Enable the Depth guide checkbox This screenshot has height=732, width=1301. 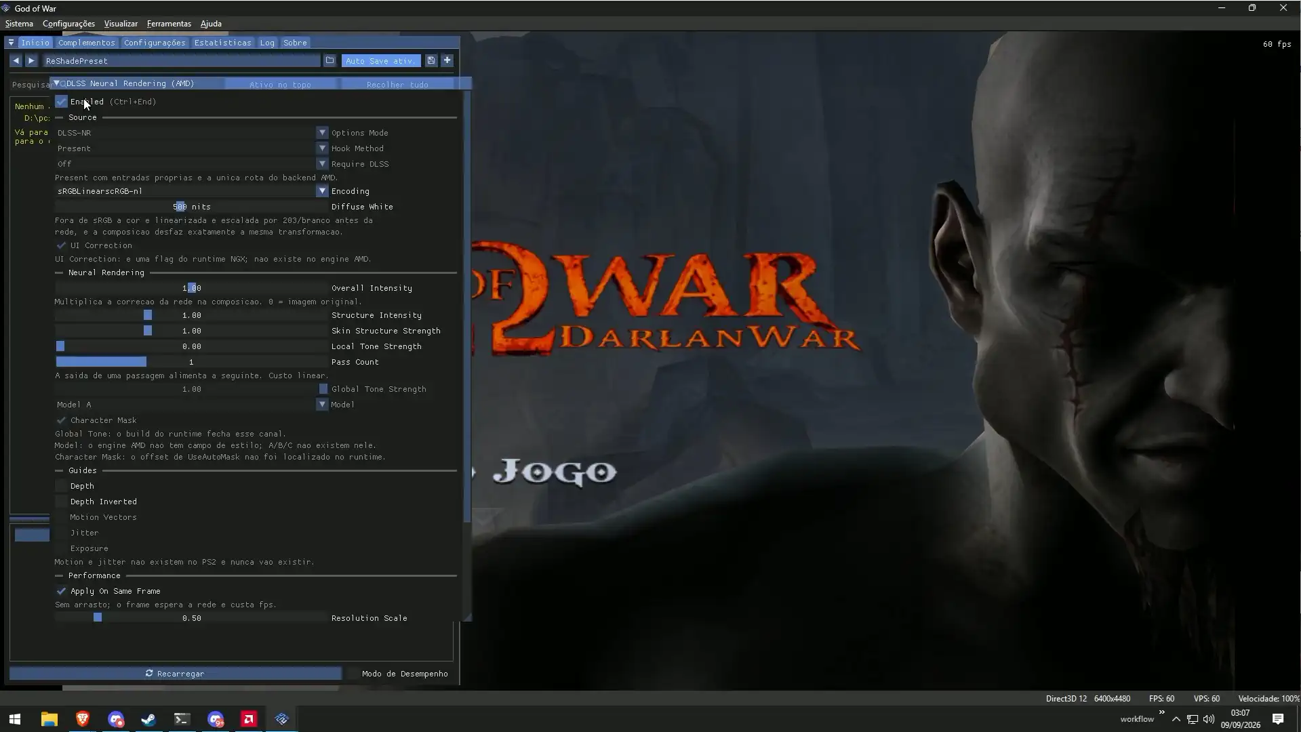[61, 486]
